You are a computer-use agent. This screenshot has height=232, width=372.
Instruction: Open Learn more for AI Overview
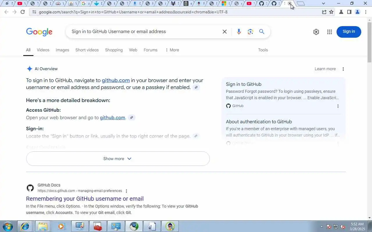pos(325,69)
